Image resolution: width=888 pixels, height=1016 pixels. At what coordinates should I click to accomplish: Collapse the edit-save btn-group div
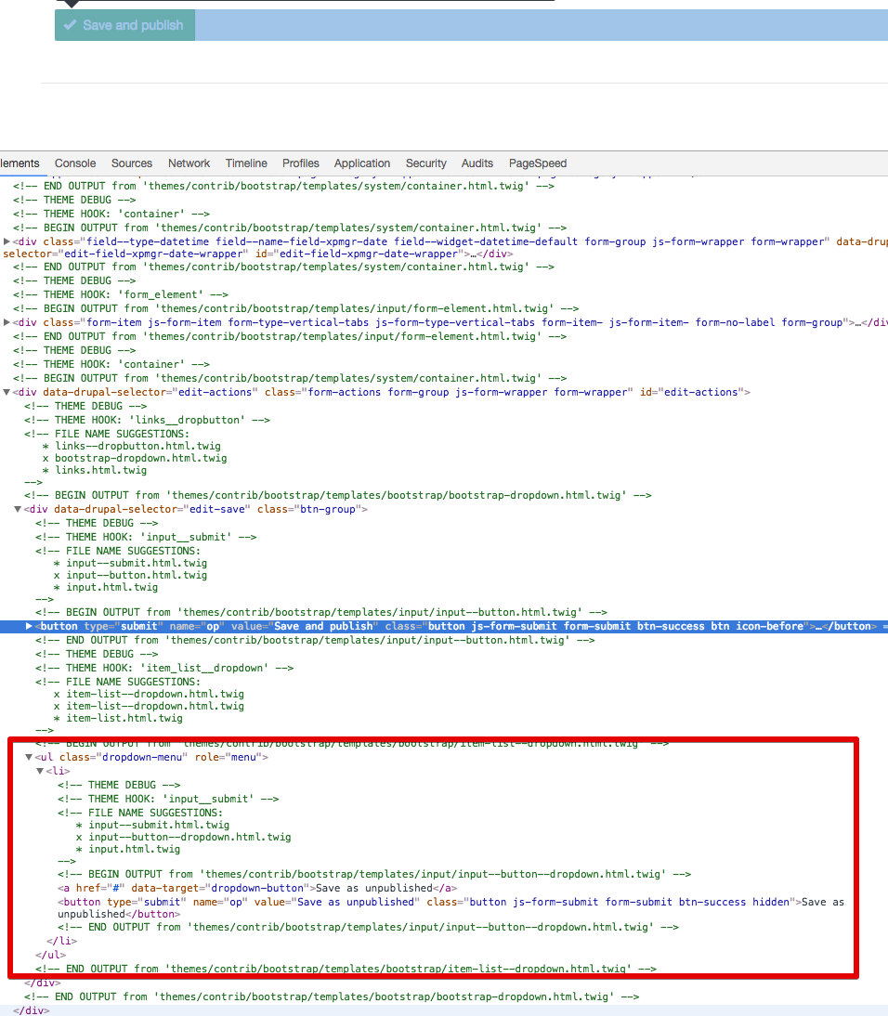tap(18, 509)
